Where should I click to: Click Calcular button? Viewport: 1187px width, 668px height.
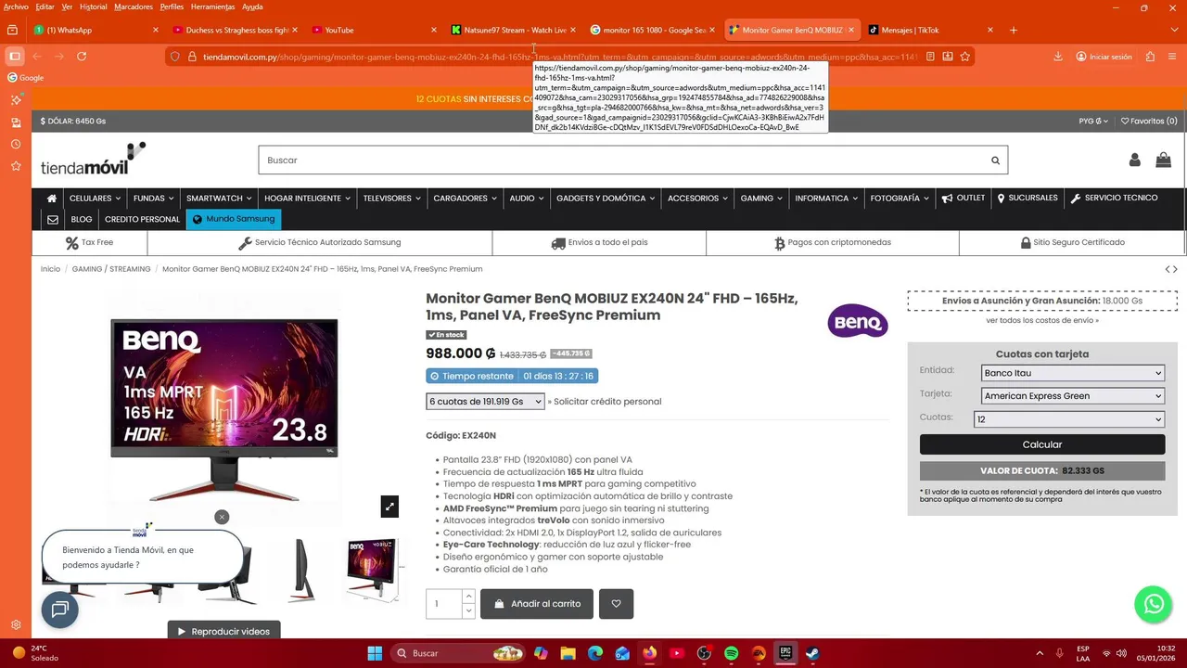point(1042,444)
